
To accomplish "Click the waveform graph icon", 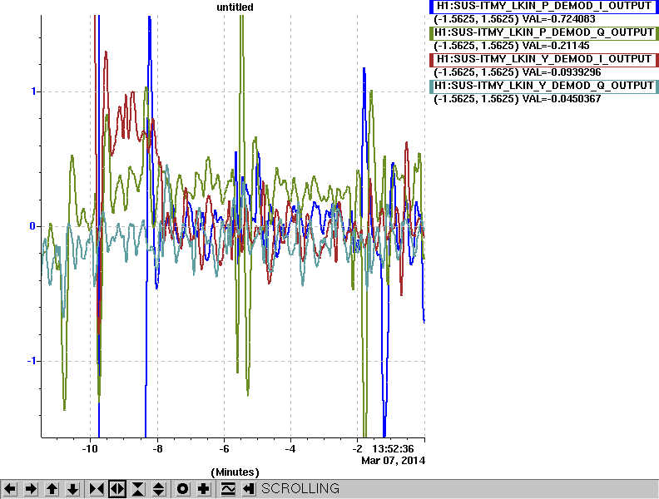I will pos(228,489).
